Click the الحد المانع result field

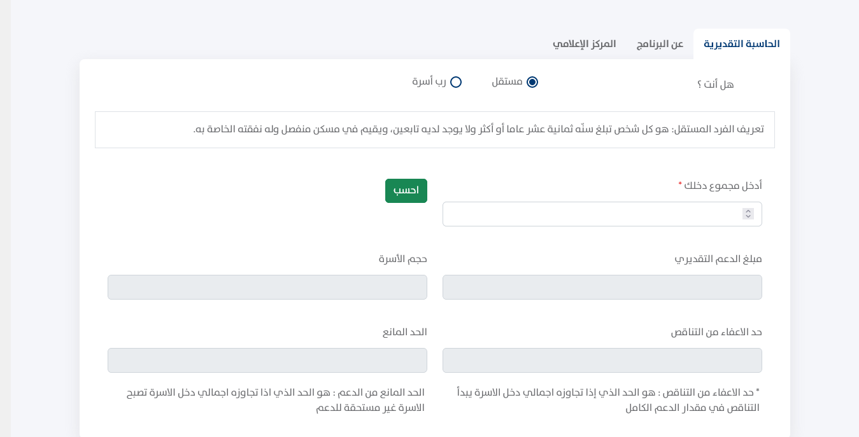pos(267,360)
